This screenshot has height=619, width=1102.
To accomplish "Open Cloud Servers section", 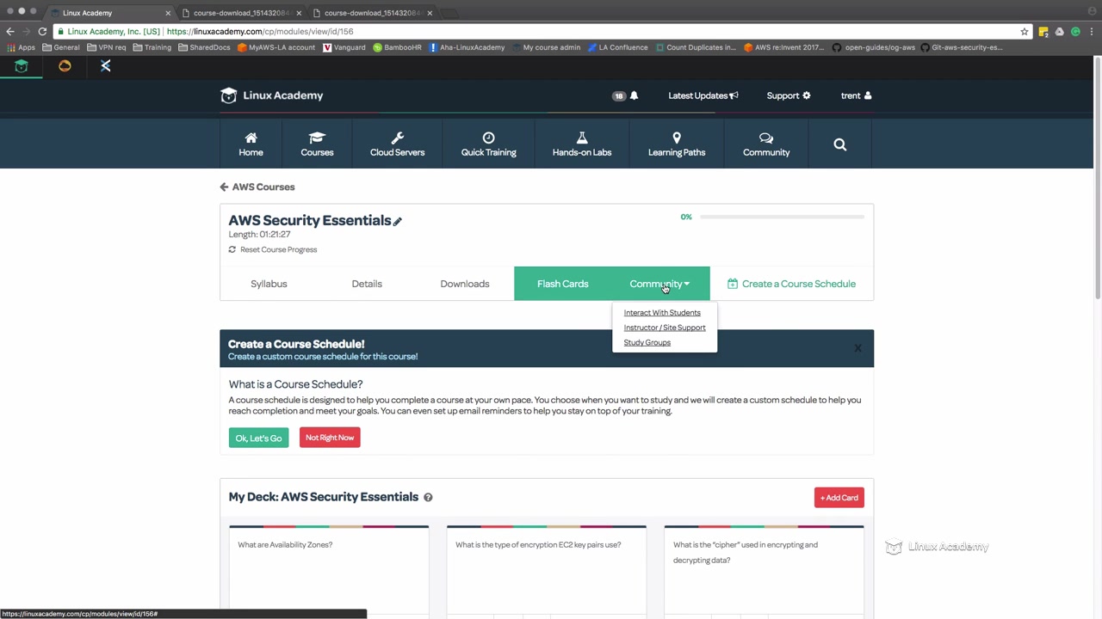I will [397, 144].
